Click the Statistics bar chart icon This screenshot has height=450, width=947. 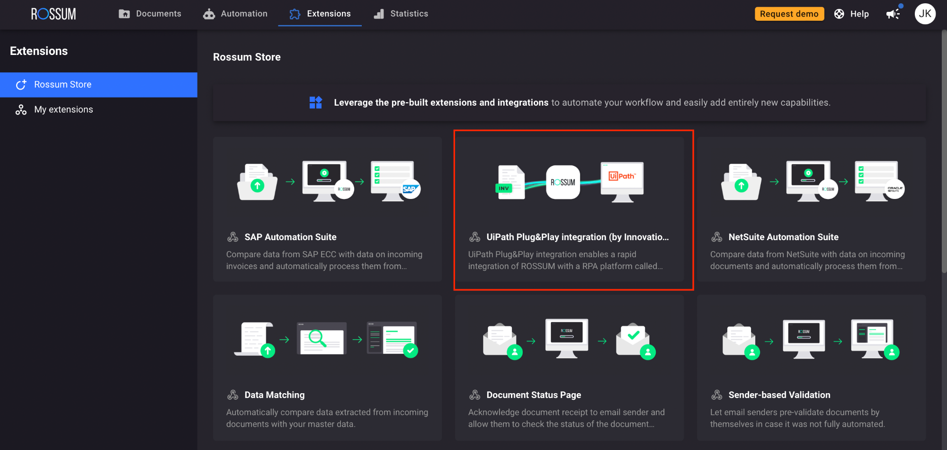pyautogui.click(x=379, y=14)
